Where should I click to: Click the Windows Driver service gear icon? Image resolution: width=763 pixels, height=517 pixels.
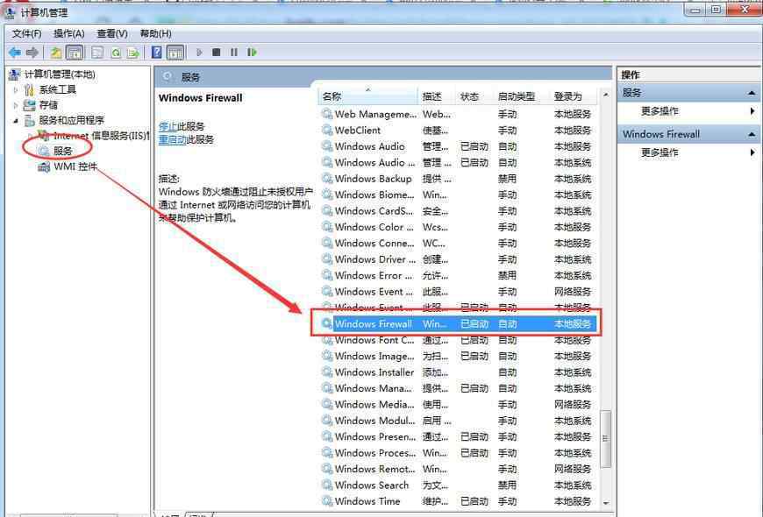pos(327,259)
